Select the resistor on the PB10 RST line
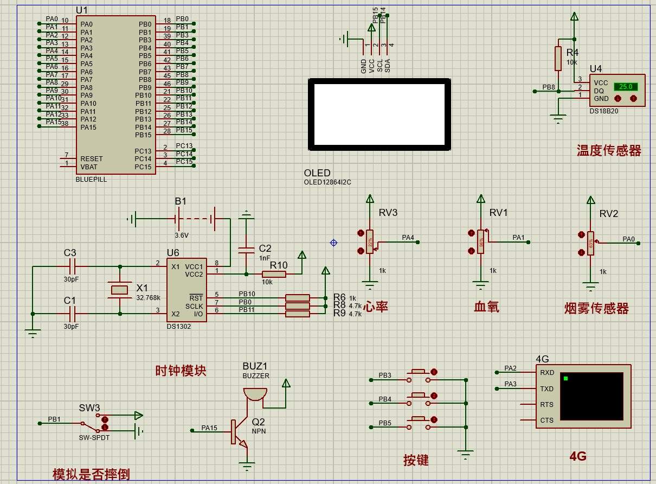 click(x=298, y=298)
